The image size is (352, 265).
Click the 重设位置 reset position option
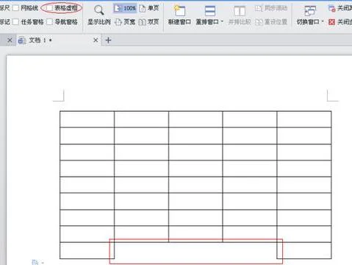coord(271,22)
